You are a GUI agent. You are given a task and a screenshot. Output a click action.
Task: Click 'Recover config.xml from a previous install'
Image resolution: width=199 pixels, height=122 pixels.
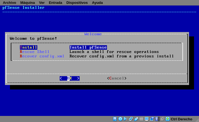click(121, 56)
